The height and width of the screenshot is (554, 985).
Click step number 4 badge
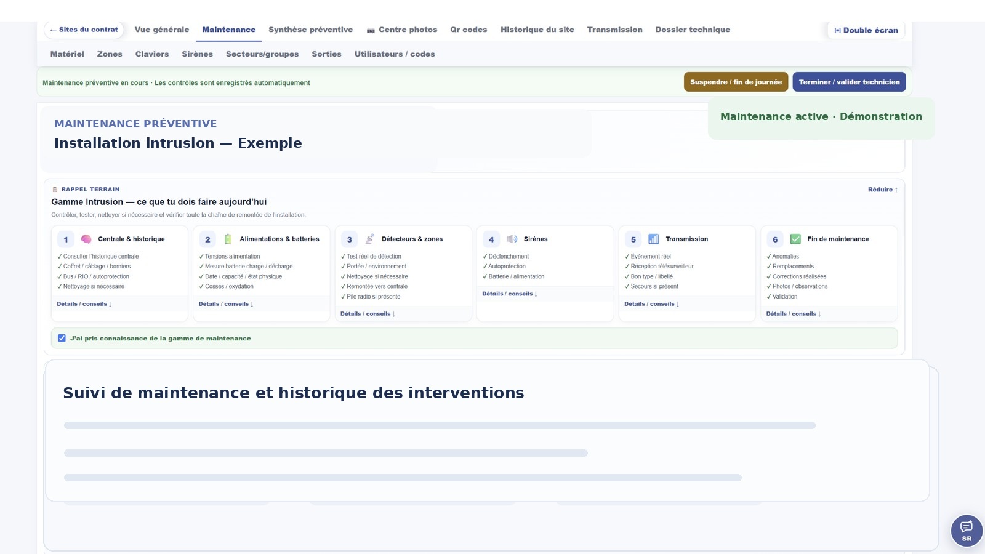491,239
